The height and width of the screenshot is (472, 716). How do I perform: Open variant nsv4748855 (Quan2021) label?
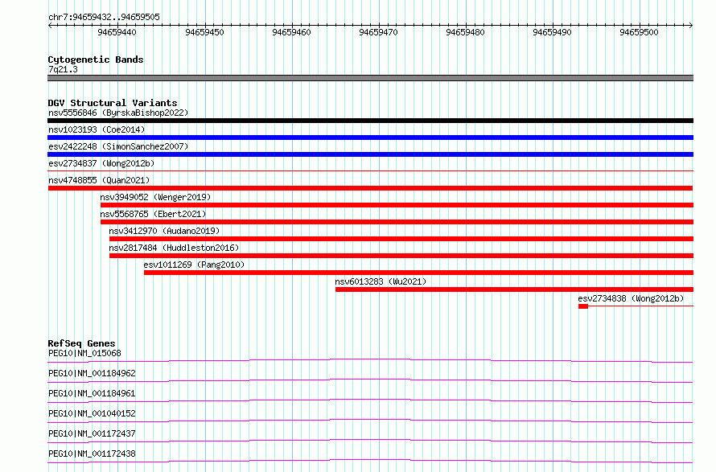pos(99,180)
